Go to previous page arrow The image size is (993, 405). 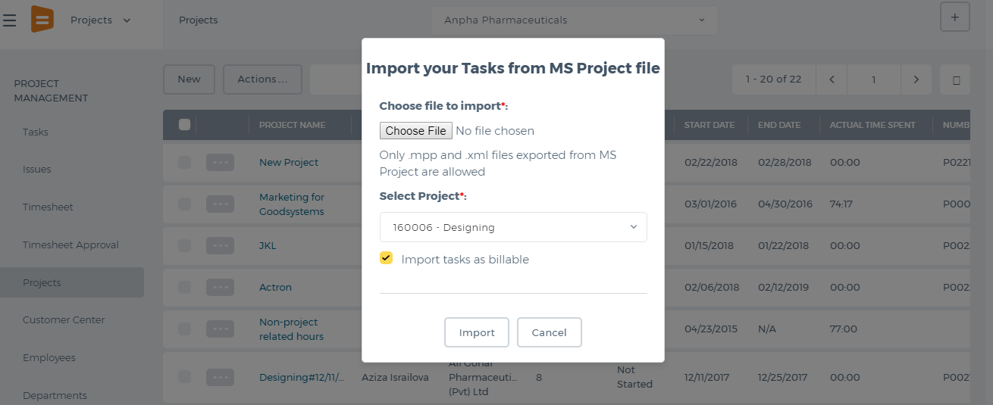tap(832, 79)
